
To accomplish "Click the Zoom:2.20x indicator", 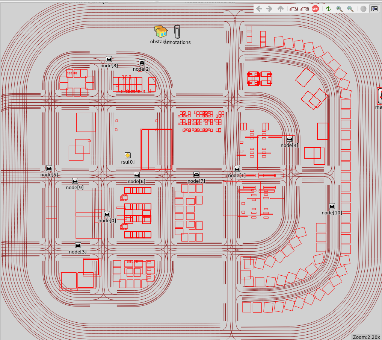I will tap(366, 337).
